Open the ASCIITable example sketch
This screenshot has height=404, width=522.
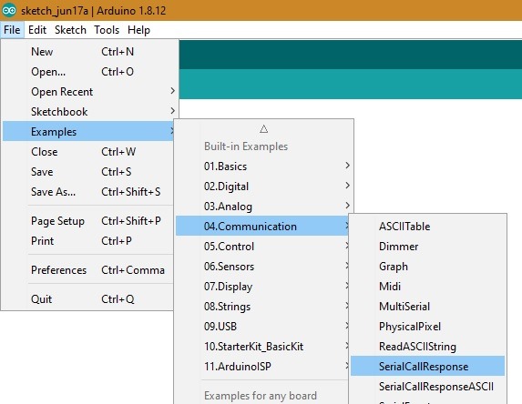click(428, 226)
